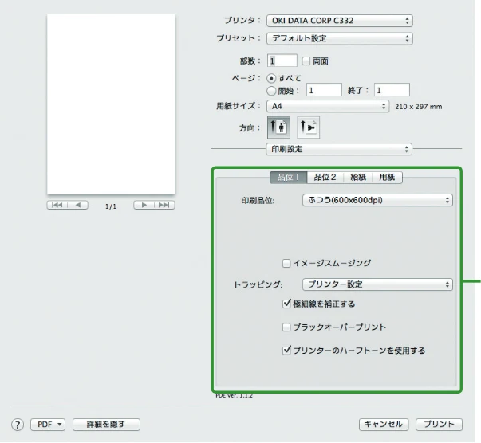Enable ブラックオーバープリント checkbox
Screen dimensions: 481x443
[x=286, y=327]
